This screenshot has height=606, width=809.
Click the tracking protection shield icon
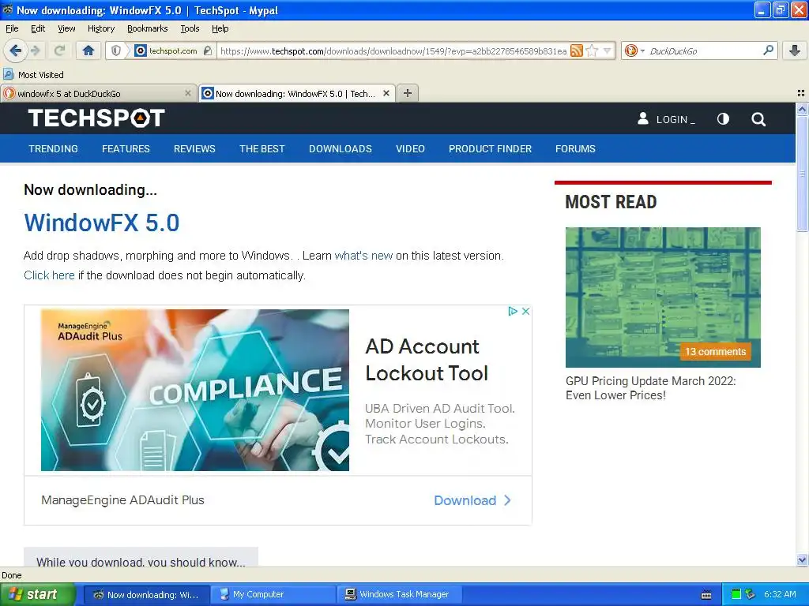click(116, 50)
